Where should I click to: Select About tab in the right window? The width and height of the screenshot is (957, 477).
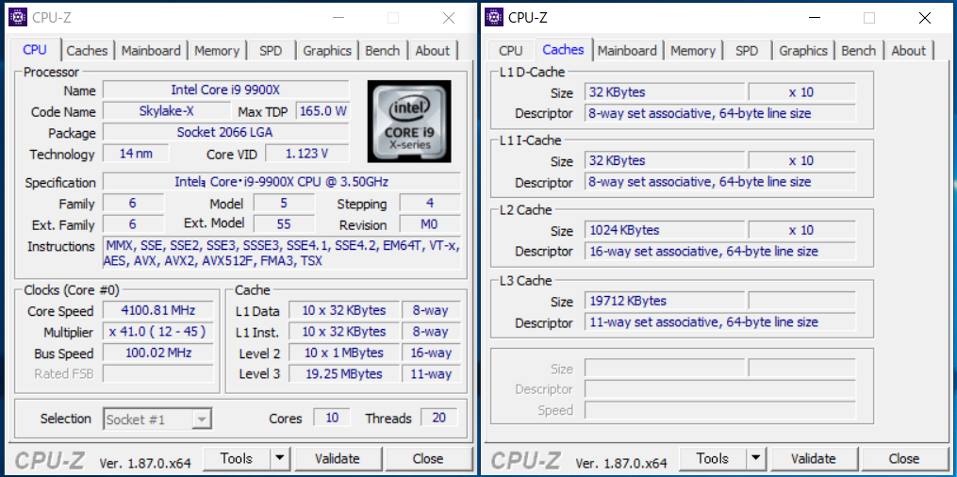[909, 51]
